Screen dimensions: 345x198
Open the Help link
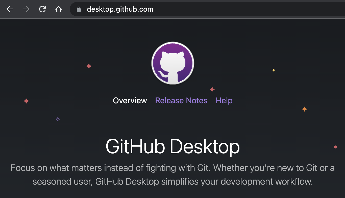[x=224, y=101]
